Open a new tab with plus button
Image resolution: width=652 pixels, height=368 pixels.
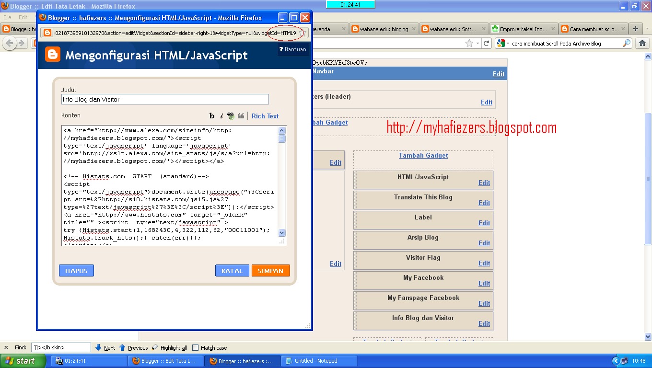[636, 29]
